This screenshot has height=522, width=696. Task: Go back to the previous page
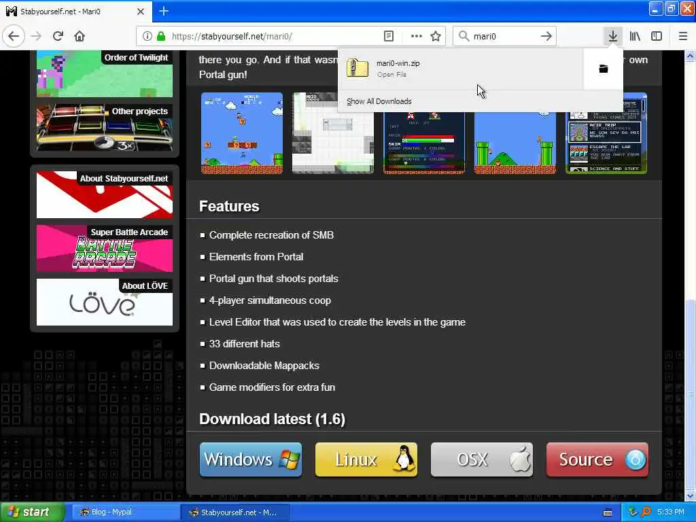14,36
